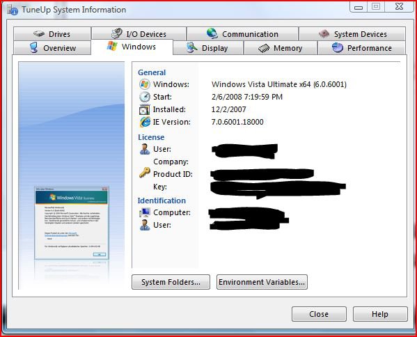Click the chip icon on System Devices tab
The height and width of the screenshot is (337, 417).
pos(324,34)
